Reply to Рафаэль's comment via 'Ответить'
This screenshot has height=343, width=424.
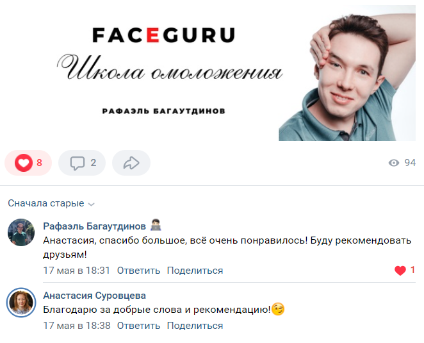[138, 271]
